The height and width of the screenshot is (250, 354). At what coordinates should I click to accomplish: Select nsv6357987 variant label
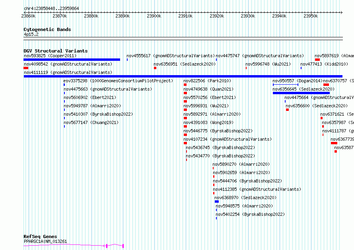pos(338,122)
